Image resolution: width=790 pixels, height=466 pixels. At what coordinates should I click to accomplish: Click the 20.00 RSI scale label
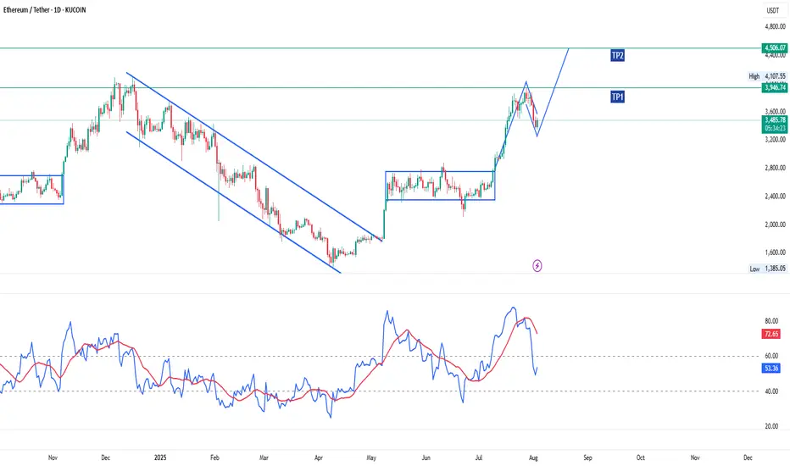click(771, 426)
